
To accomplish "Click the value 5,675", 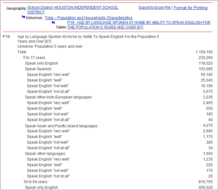I will pyautogui.click(x=208, y=92).
